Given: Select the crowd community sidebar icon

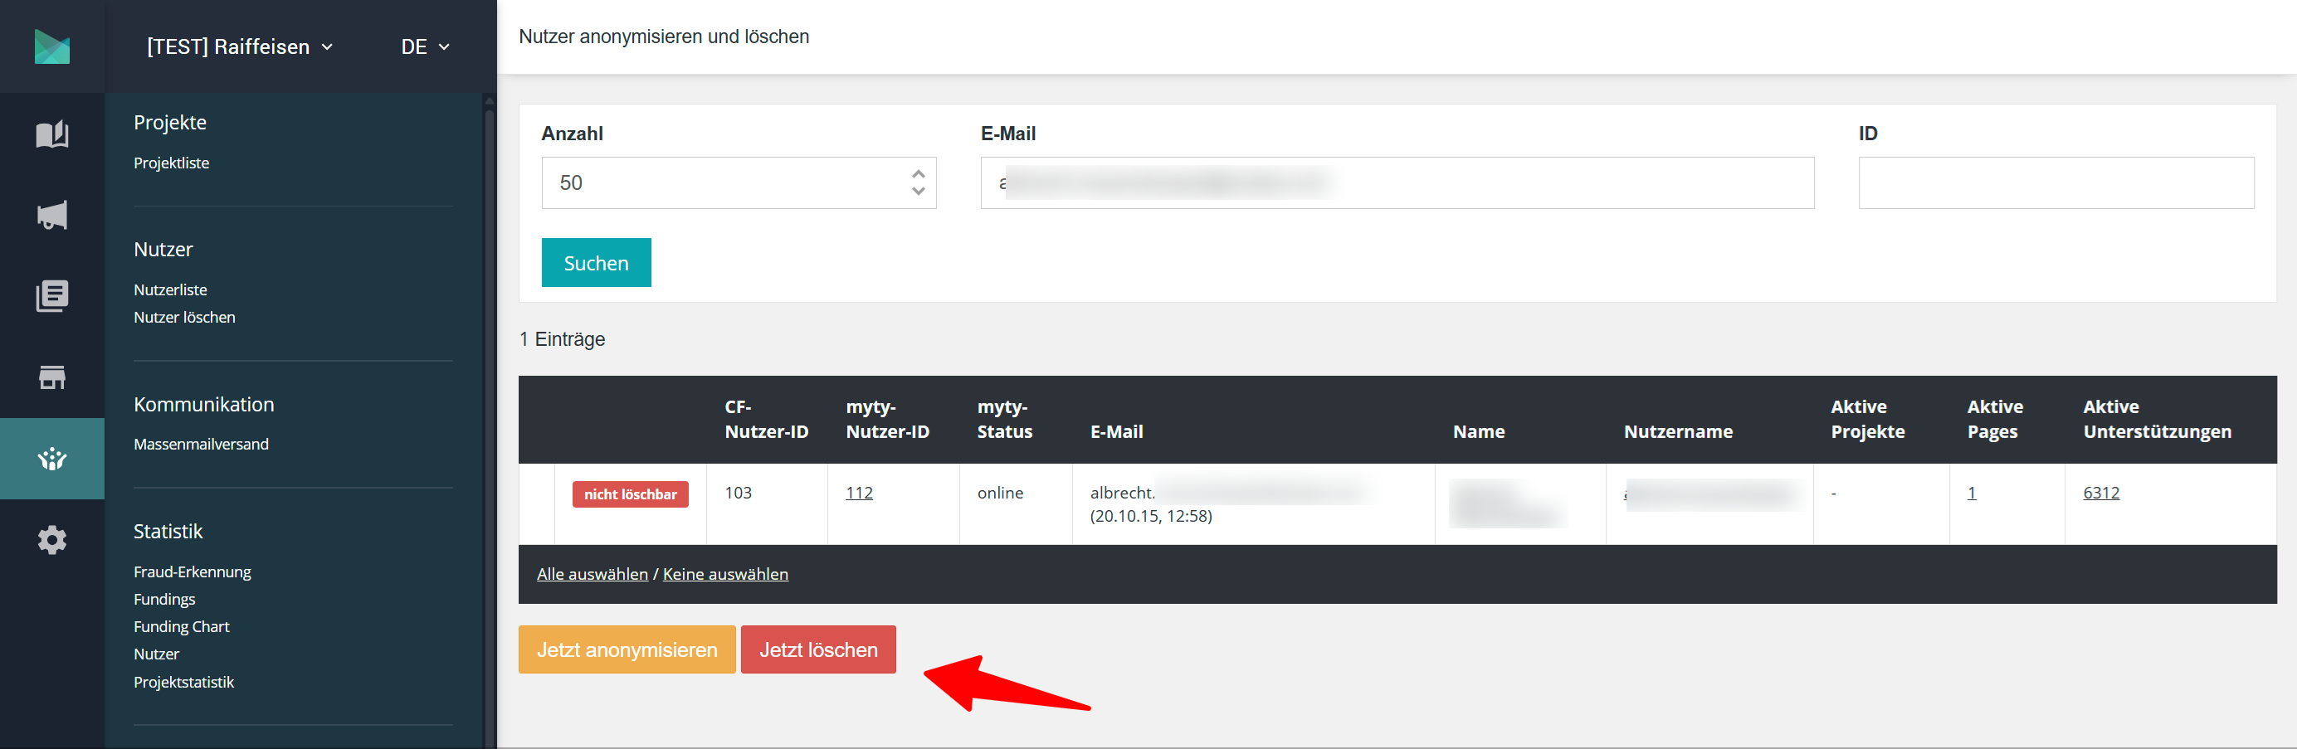Looking at the screenshot, I should click(x=51, y=459).
